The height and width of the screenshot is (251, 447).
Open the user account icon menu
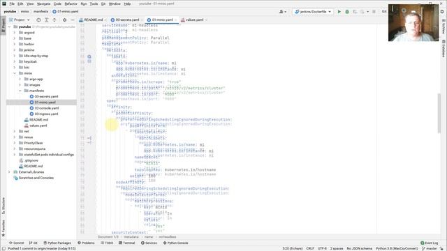(x=282, y=12)
